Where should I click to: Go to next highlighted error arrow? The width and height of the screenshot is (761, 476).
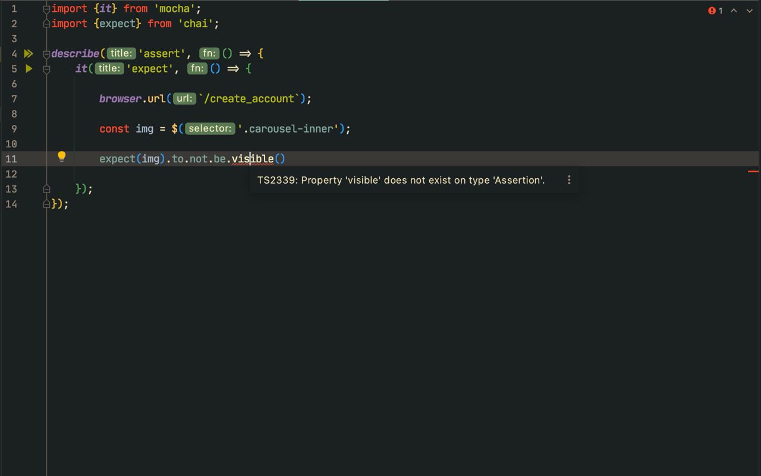tap(749, 11)
